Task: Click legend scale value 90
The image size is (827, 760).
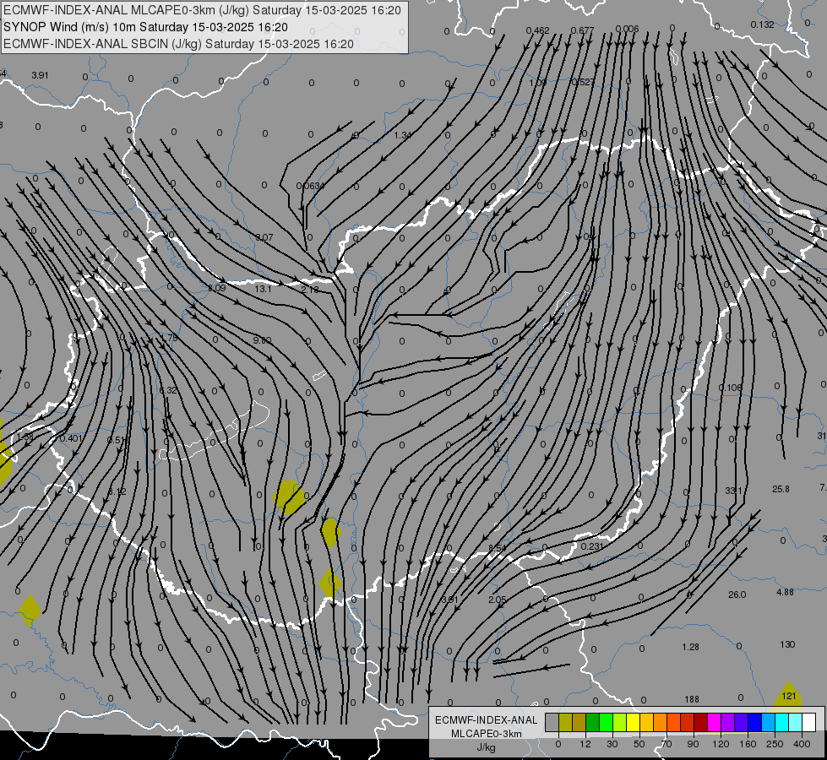Action: [x=693, y=744]
